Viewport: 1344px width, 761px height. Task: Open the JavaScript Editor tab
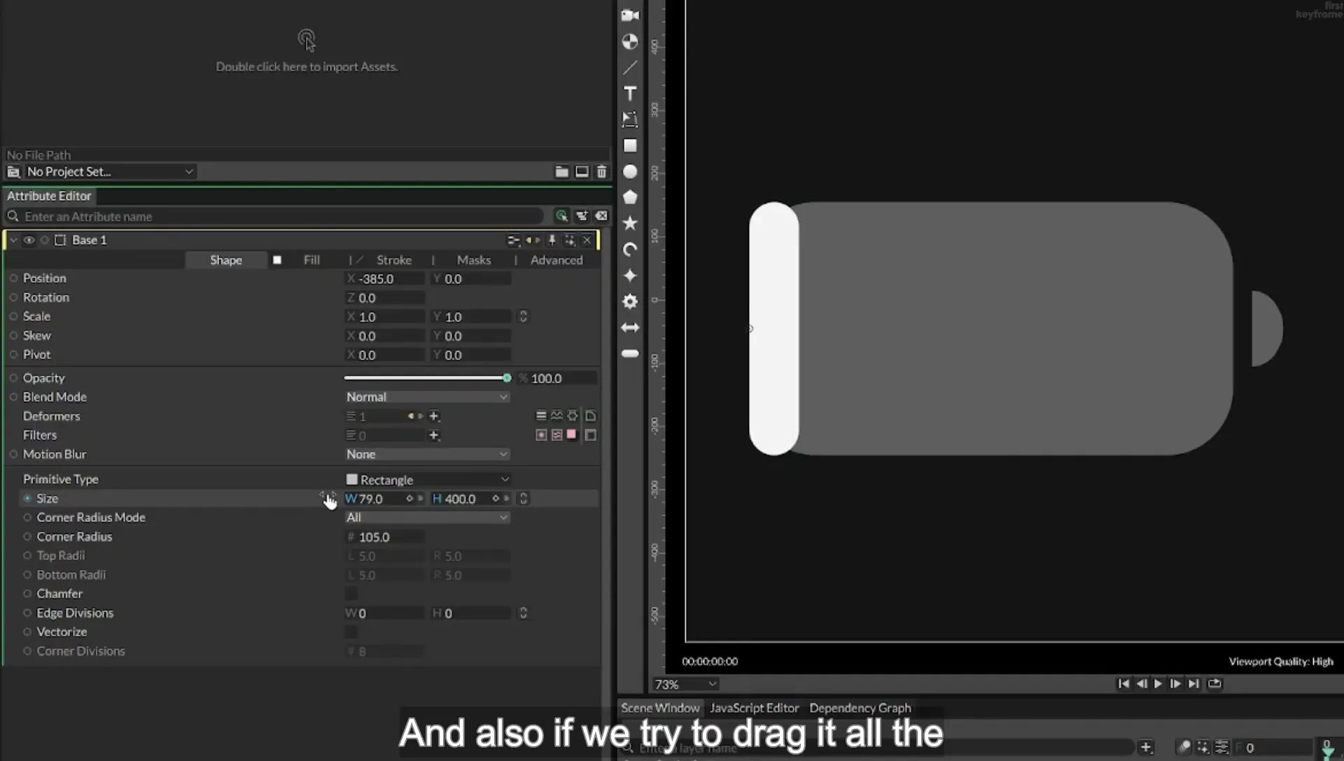tap(754, 708)
